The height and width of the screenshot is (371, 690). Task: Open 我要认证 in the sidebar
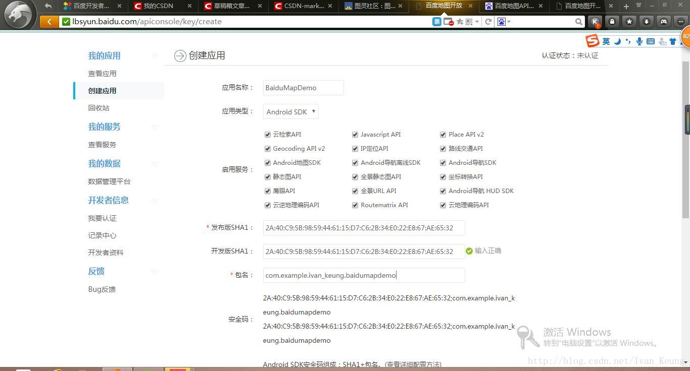pyautogui.click(x=102, y=218)
